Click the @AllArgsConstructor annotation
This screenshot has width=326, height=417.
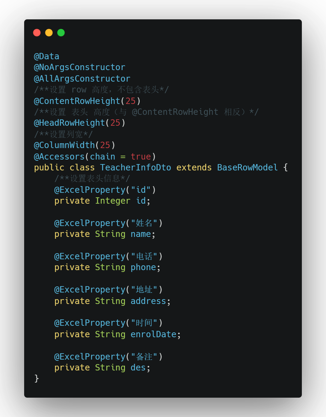82,79
